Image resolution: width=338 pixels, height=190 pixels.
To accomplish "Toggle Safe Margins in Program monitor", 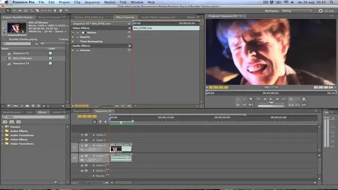I will click(x=298, y=99).
